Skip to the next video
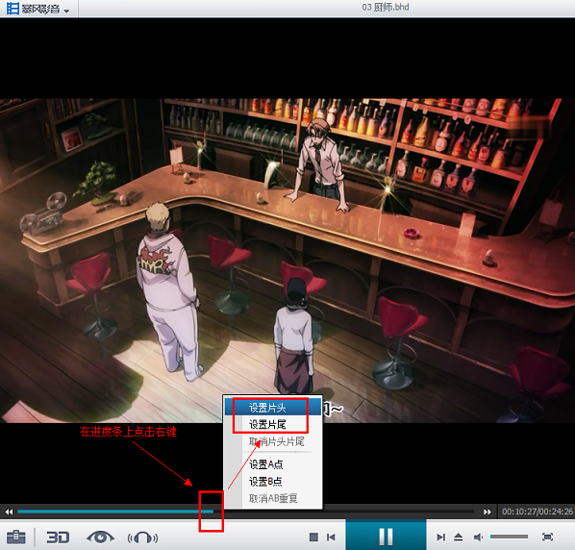 pyautogui.click(x=440, y=537)
